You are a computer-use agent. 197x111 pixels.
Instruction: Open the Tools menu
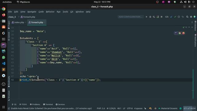tap(65, 12)
